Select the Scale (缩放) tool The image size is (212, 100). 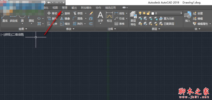[x=65, y=24]
